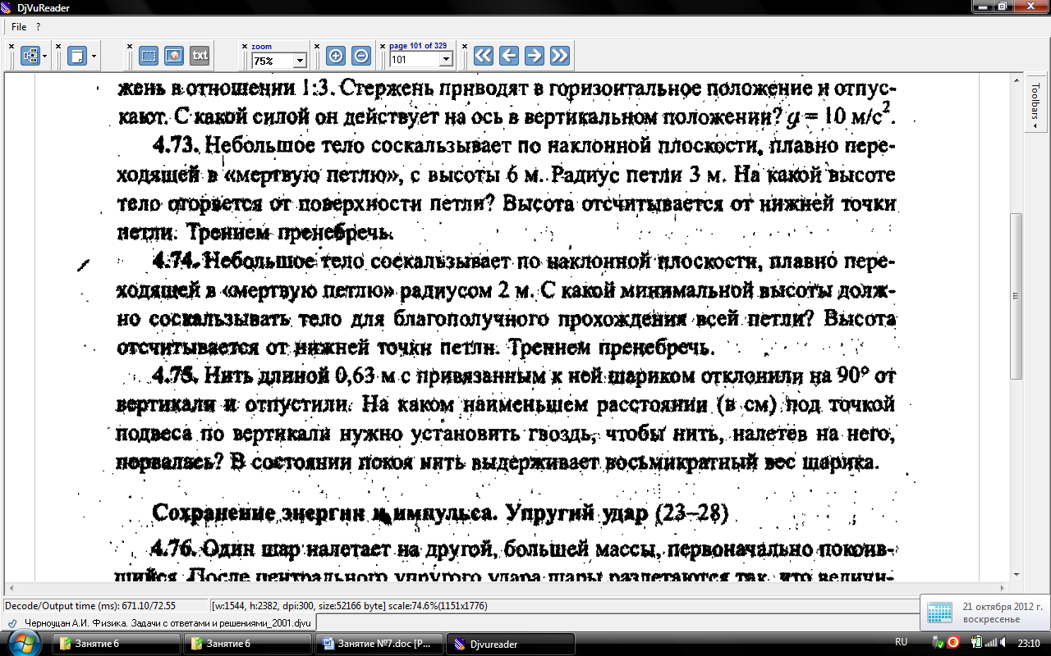Close the zoom in/out toolbar with x
This screenshot has width=1051, height=656.
coord(316,47)
